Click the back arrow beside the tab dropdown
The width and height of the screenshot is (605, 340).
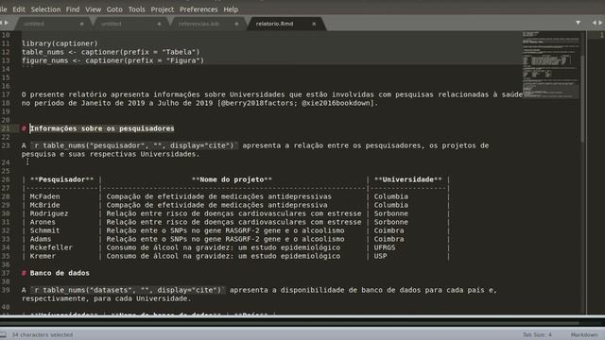pyautogui.click(x=595, y=23)
